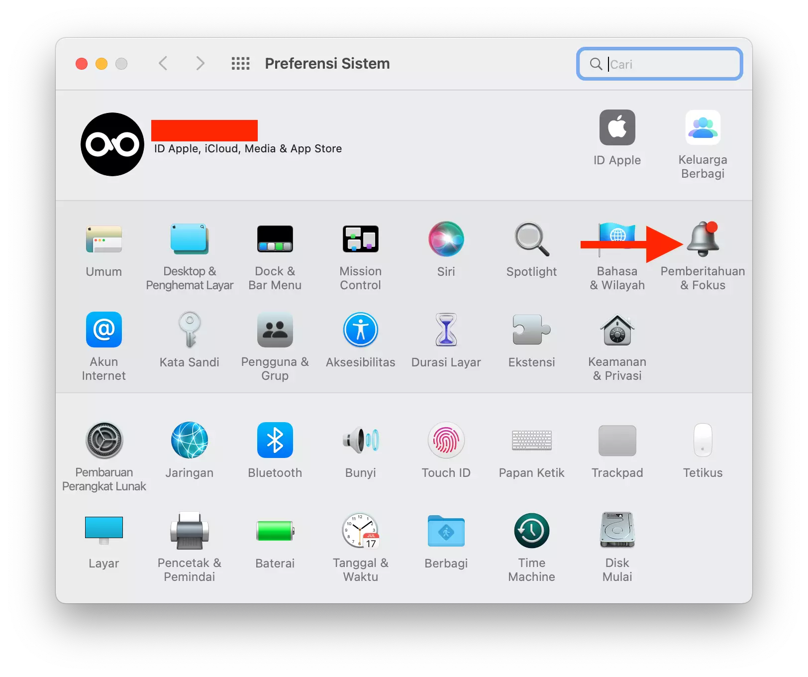Click the show all preferences grid button
The width and height of the screenshot is (808, 677).
point(240,63)
